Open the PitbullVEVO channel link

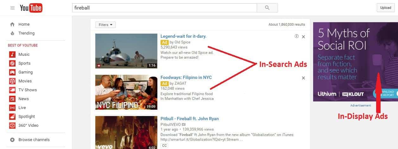pyautogui.click(x=170, y=125)
